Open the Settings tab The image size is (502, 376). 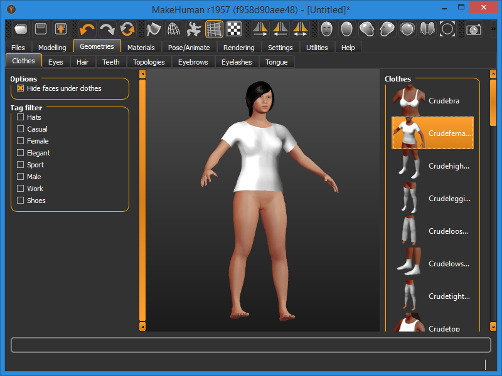[280, 48]
